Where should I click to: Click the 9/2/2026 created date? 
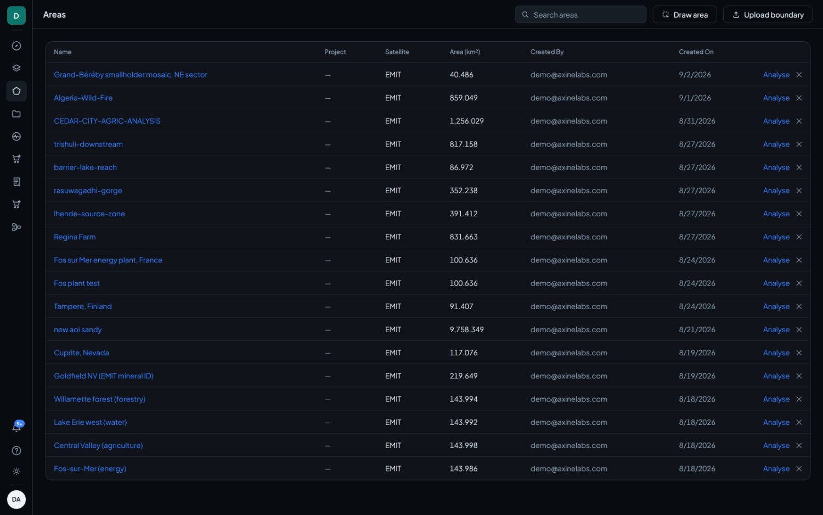click(695, 75)
